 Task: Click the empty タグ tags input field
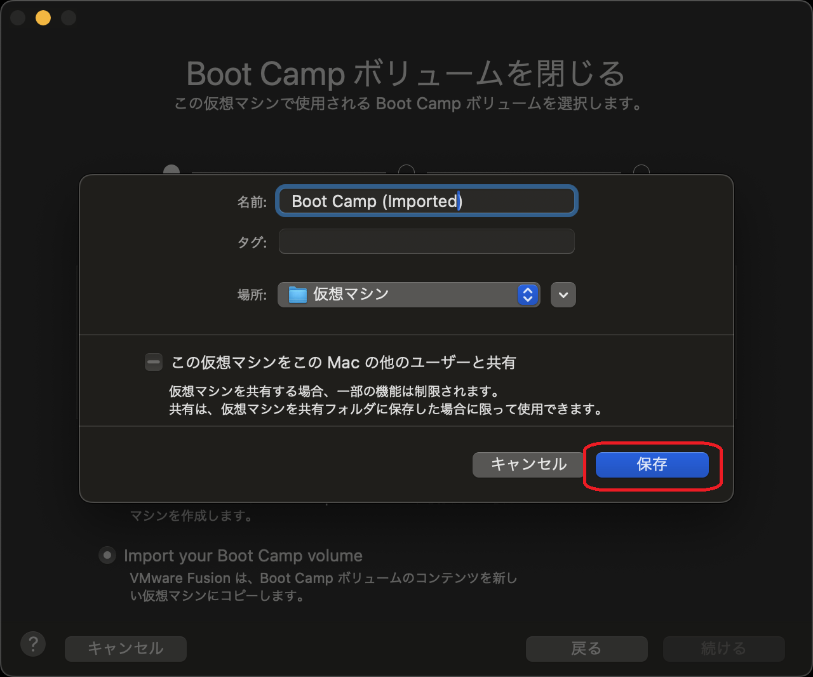tap(427, 241)
